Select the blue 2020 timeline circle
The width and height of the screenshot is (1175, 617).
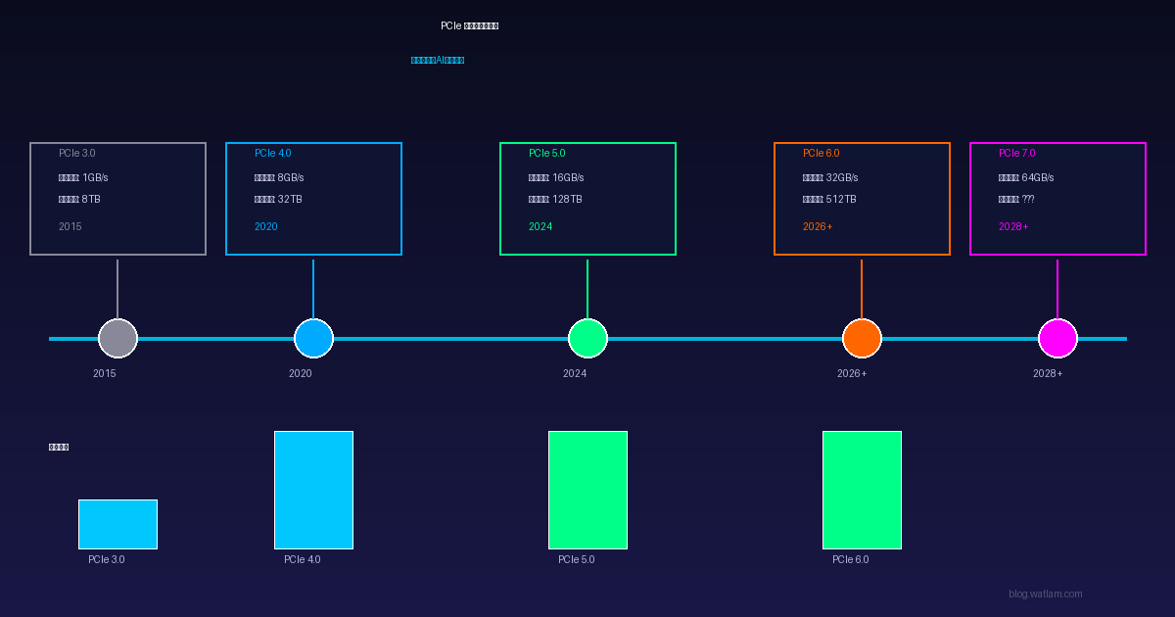[313, 339]
